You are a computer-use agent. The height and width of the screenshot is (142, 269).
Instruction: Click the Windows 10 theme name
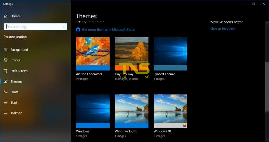tap(162, 131)
